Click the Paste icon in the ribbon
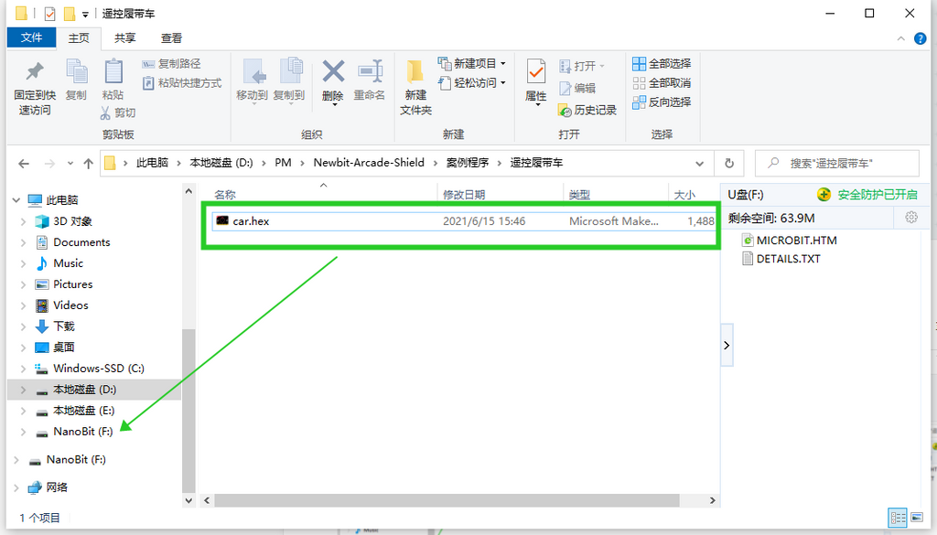937x535 pixels. (113, 80)
